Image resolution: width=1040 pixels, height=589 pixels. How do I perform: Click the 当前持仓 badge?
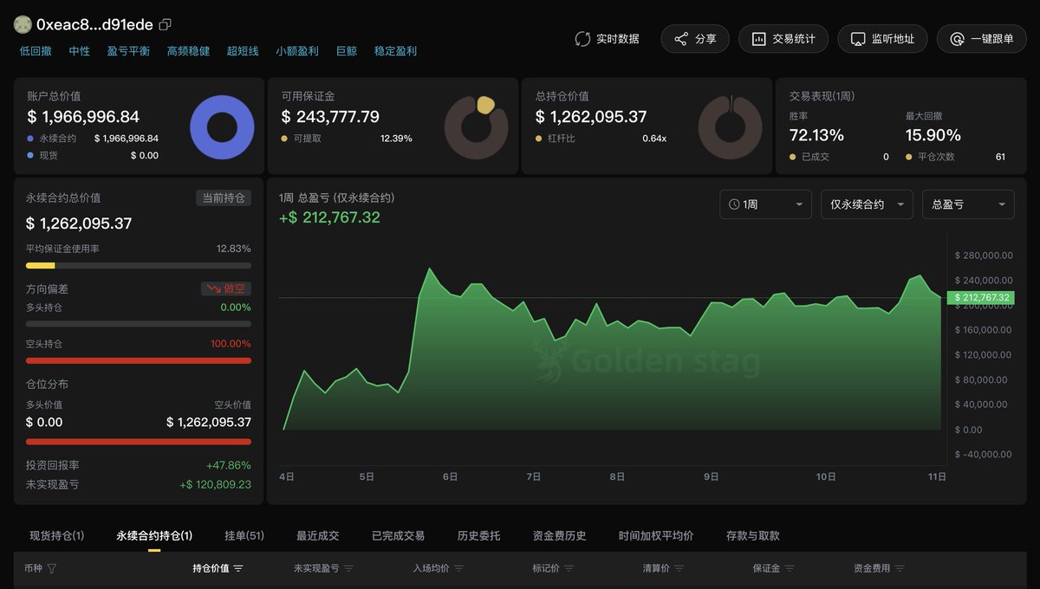coord(224,198)
